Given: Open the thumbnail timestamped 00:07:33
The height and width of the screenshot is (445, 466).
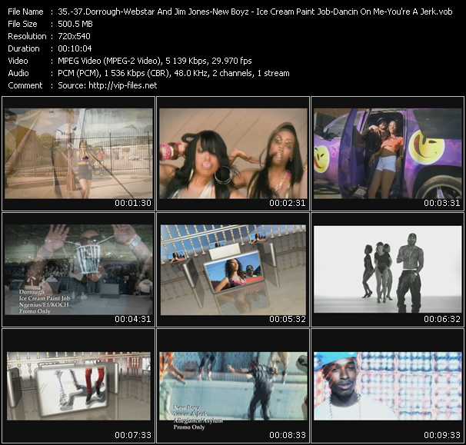Looking at the screenshot, I should point(78,386).
